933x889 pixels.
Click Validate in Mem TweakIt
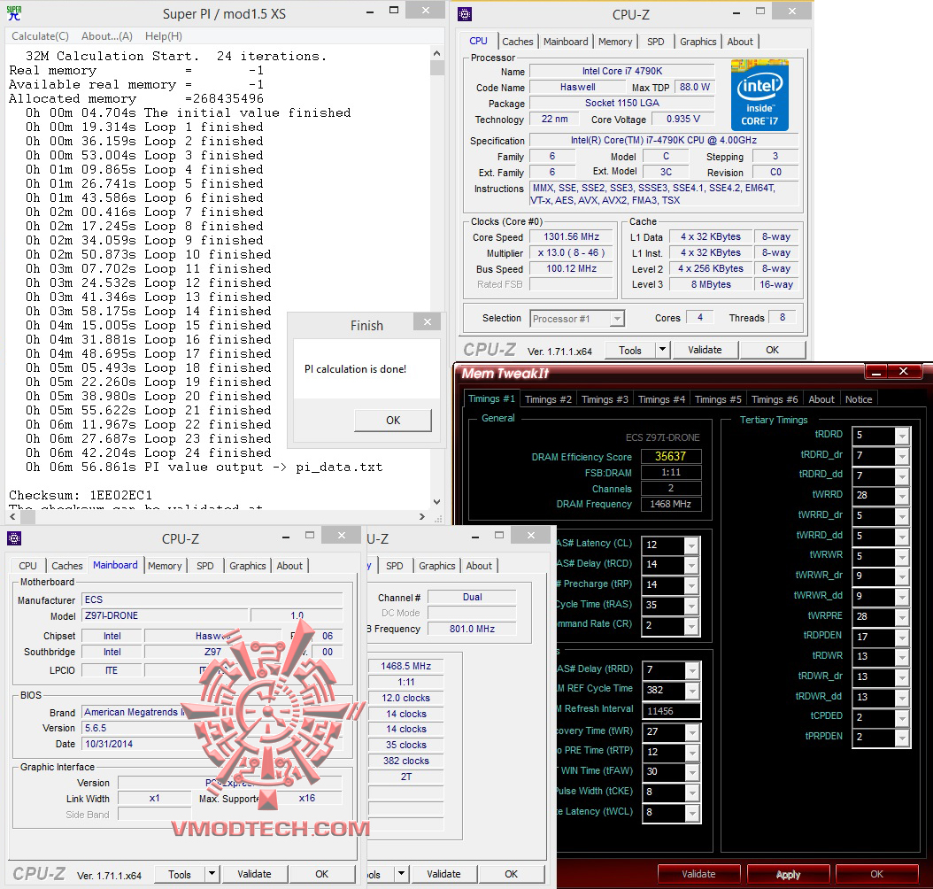[x=698, y=874]
